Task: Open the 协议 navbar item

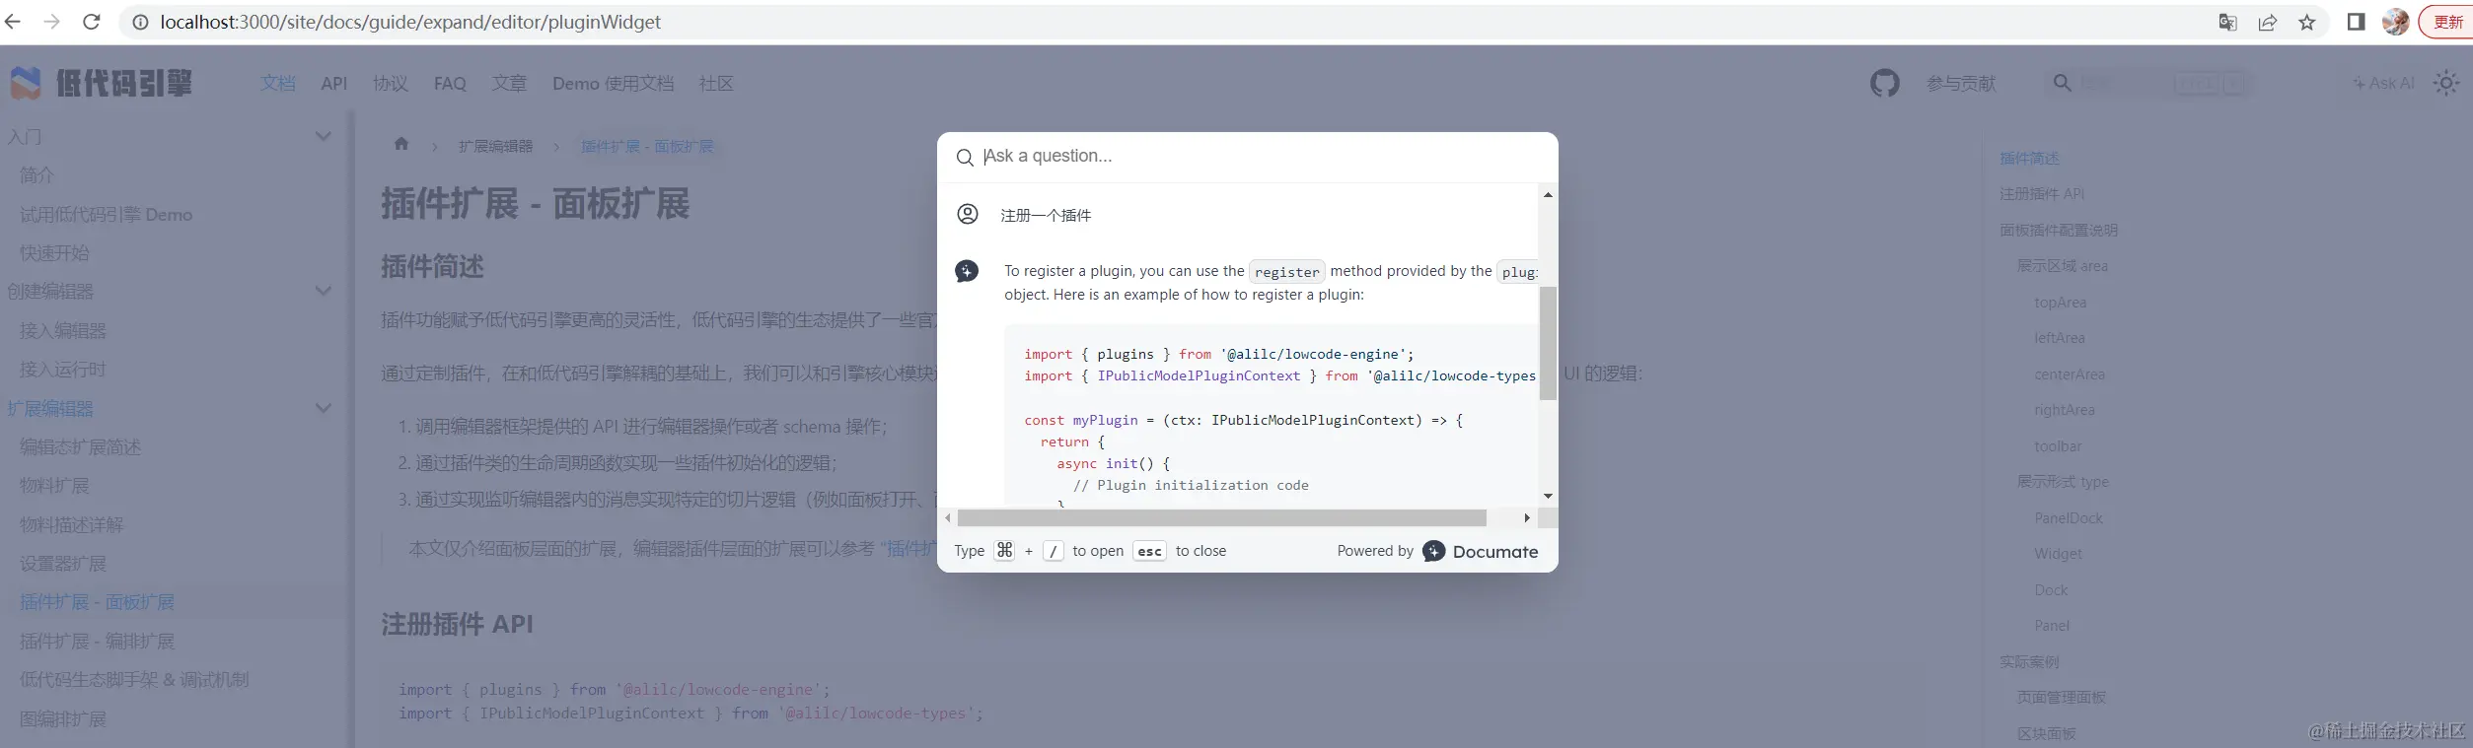Action: (391, 84)
